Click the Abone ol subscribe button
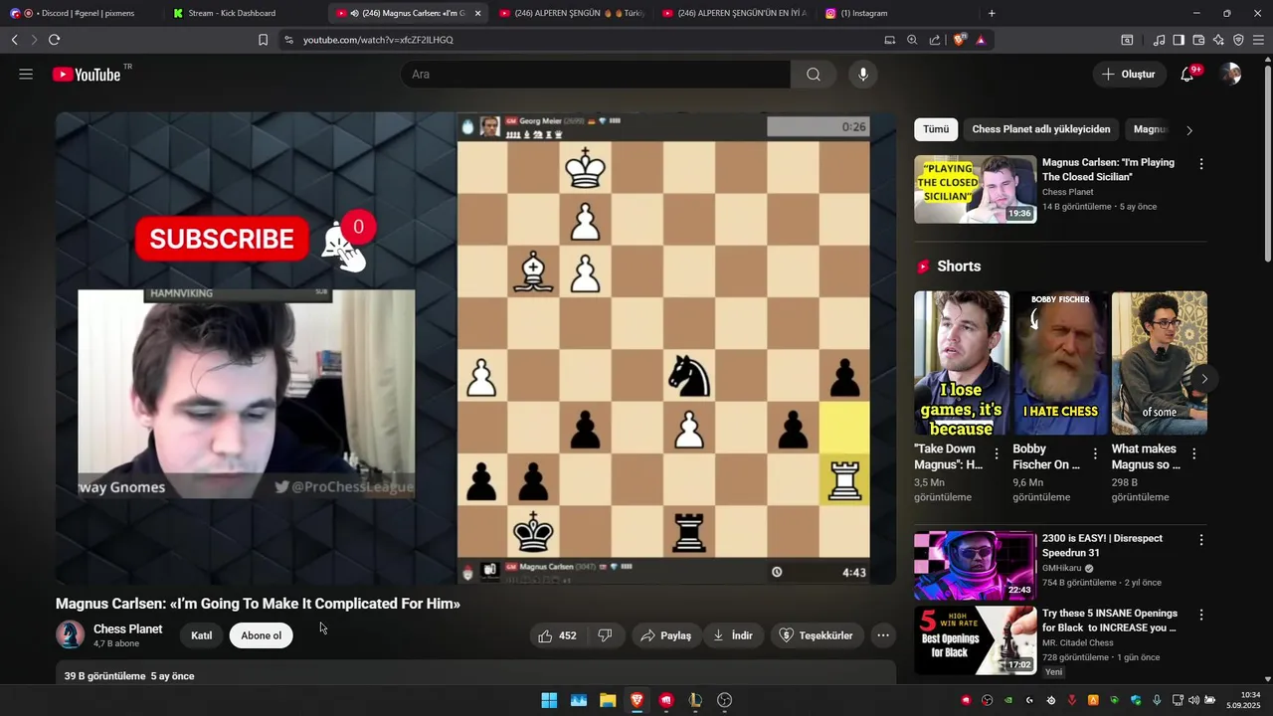Screen dimensions: 1273x716 pos(262,635)
